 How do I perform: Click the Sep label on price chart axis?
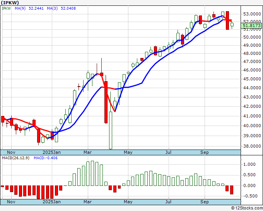coord(205,152)
